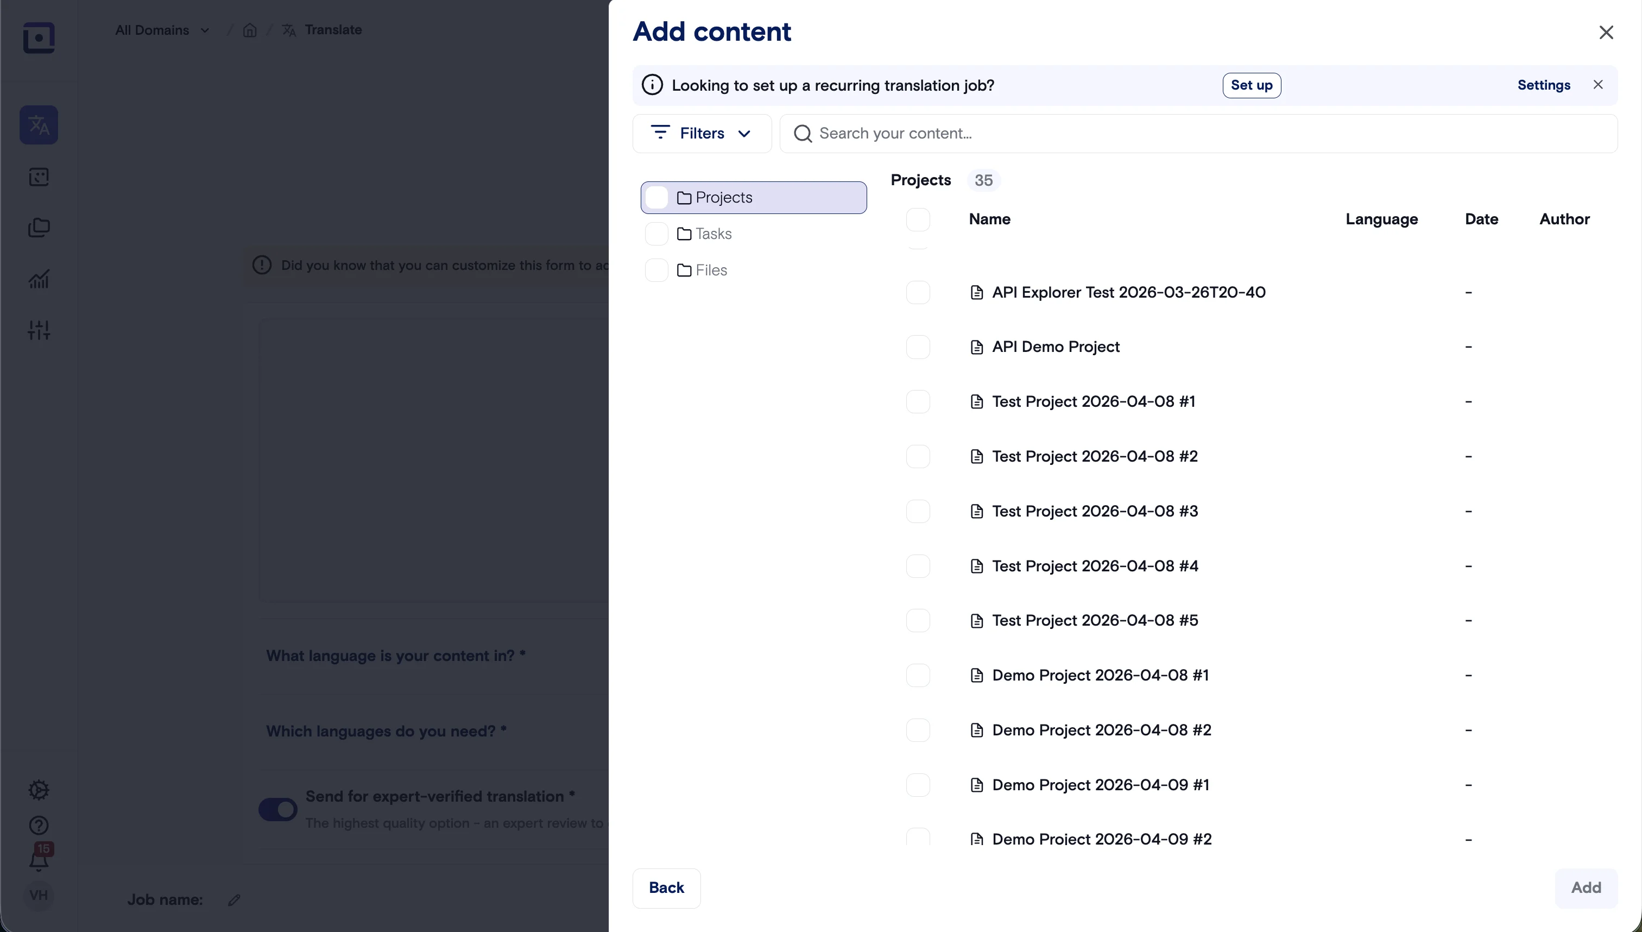Check the Tasks folder checkbox

click(656, 234)
